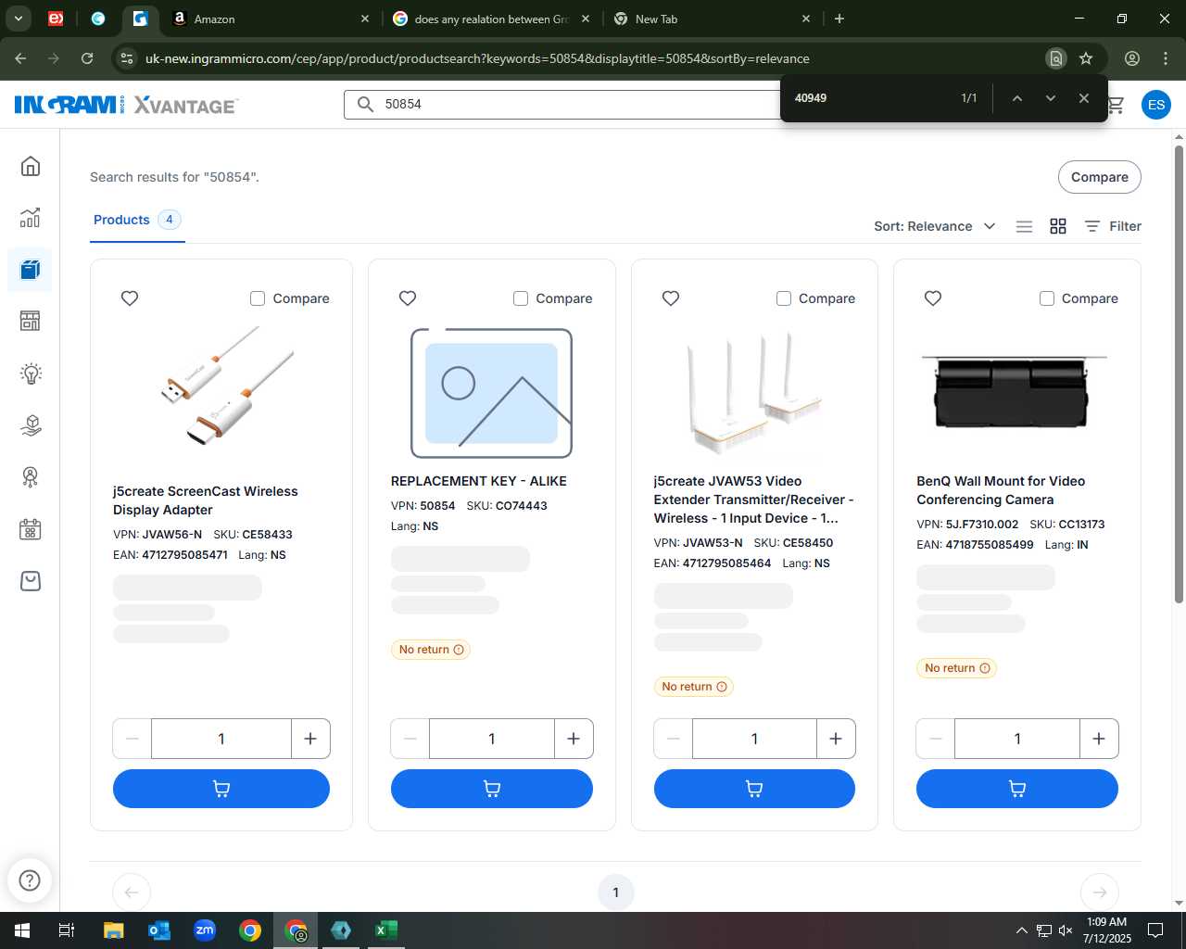Show info for BenQ No return badge
Viewport: 1186px width, 949px height.
(x=985, y=668)
